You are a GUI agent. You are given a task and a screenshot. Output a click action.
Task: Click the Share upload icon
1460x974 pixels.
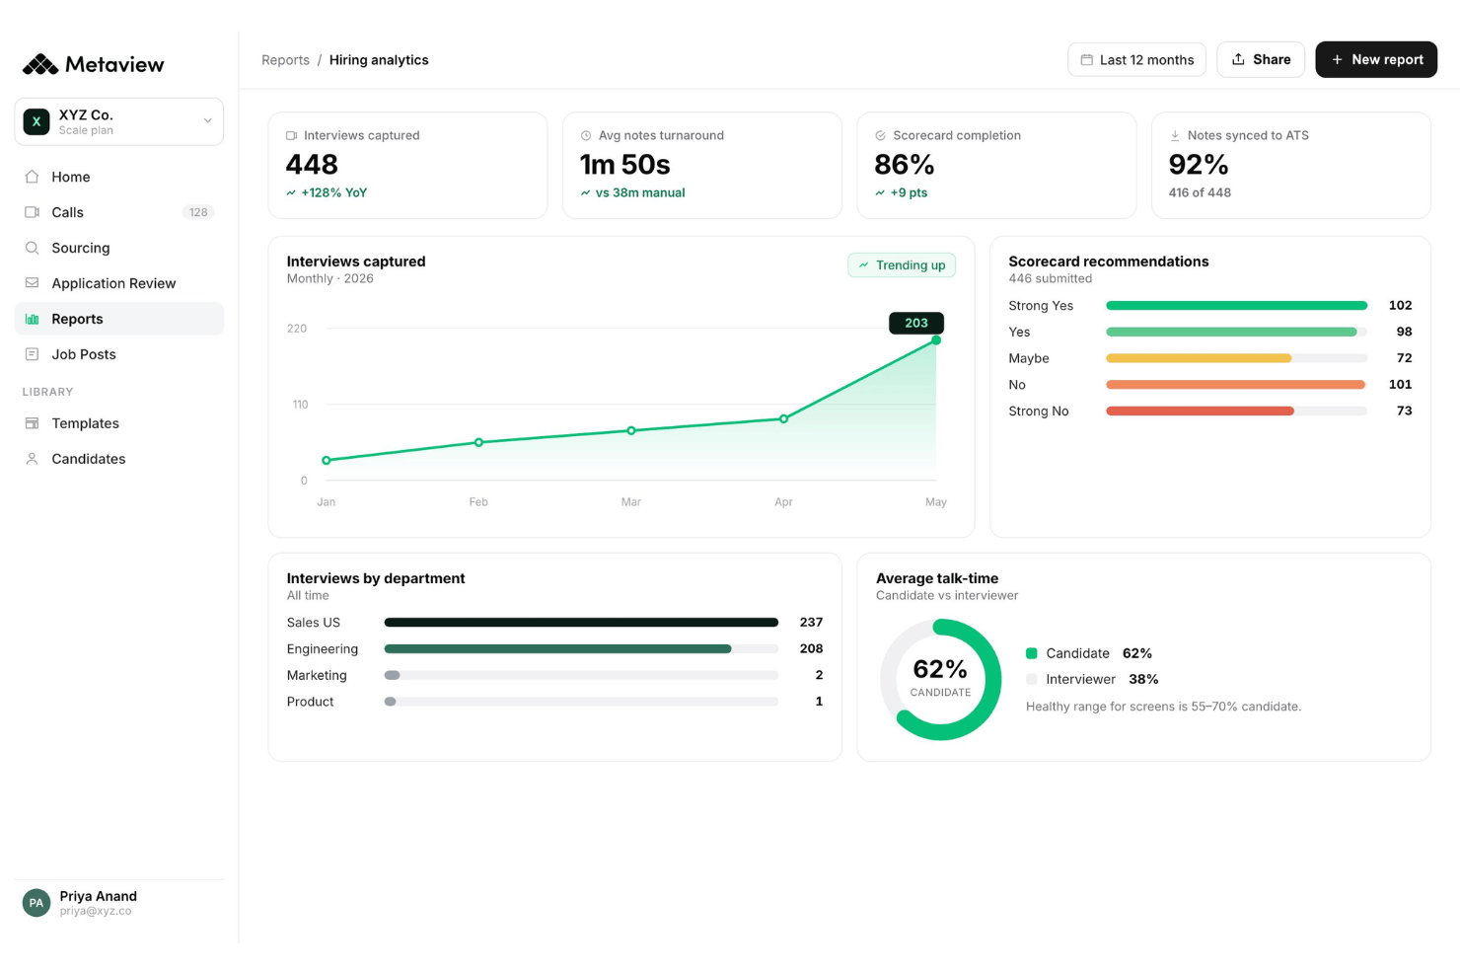pyautogui.click(x=1238, y=59)
